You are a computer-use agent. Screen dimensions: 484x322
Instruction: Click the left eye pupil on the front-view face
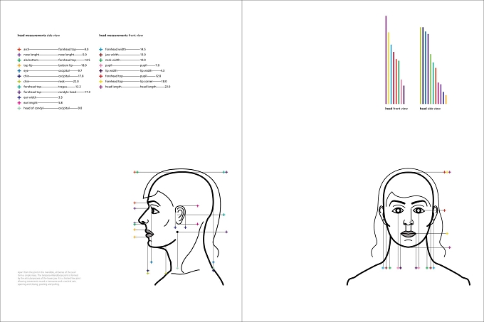click(x=398, y=210)
